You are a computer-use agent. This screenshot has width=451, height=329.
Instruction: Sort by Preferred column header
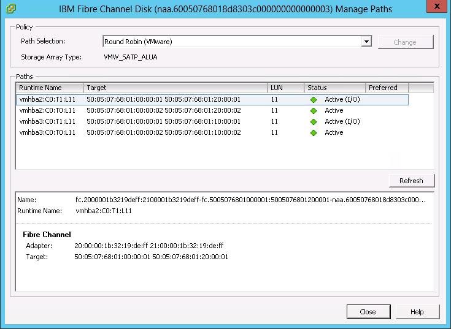click(387, 88)
